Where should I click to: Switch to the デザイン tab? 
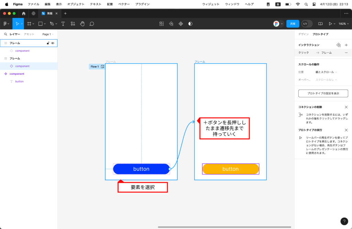point(303,34)
